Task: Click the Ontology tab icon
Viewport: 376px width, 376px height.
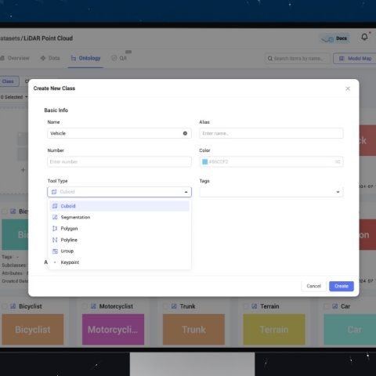Action: point(74,58)
